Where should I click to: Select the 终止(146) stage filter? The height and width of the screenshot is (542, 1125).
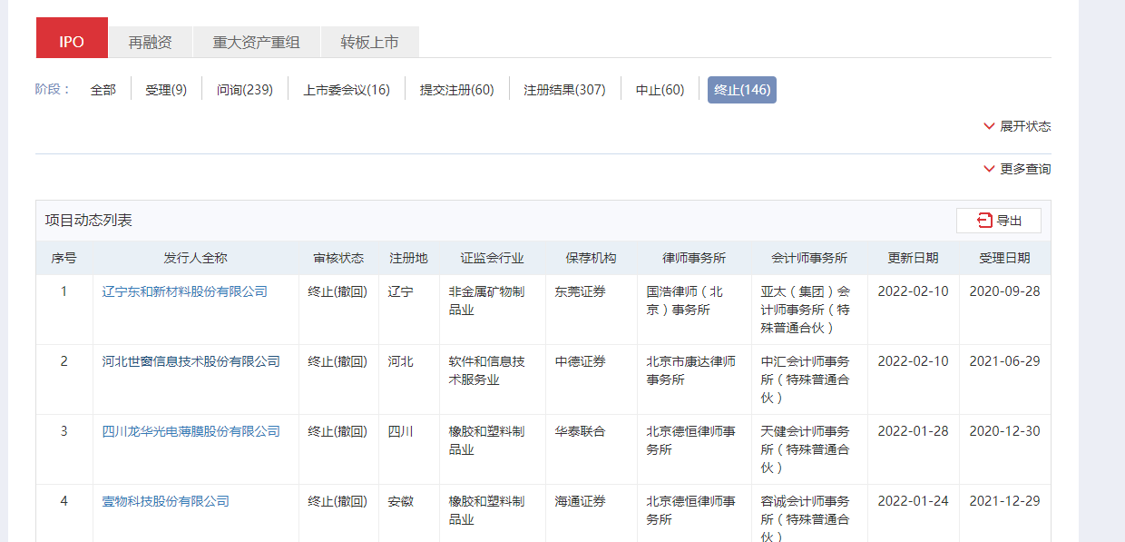coord(742,90)
